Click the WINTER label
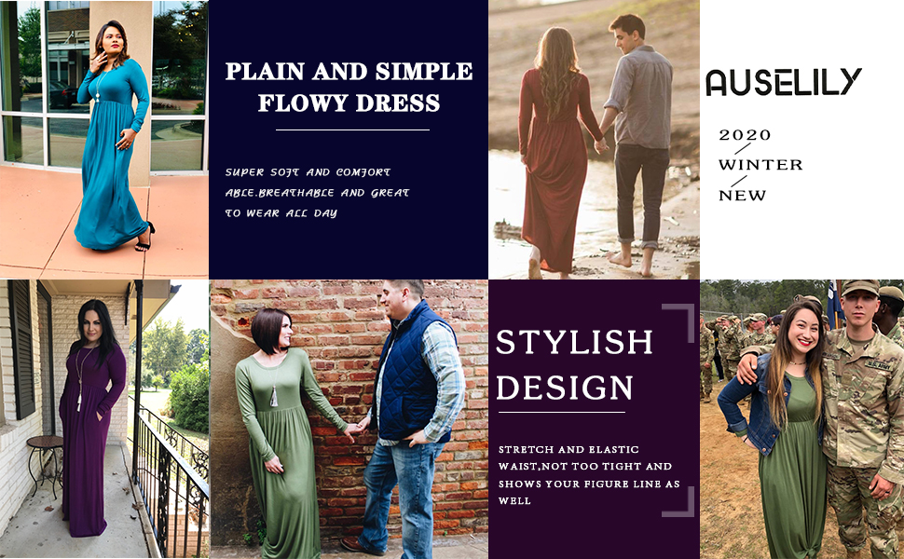Screen dimensions: 904x559 coord(760,165)
